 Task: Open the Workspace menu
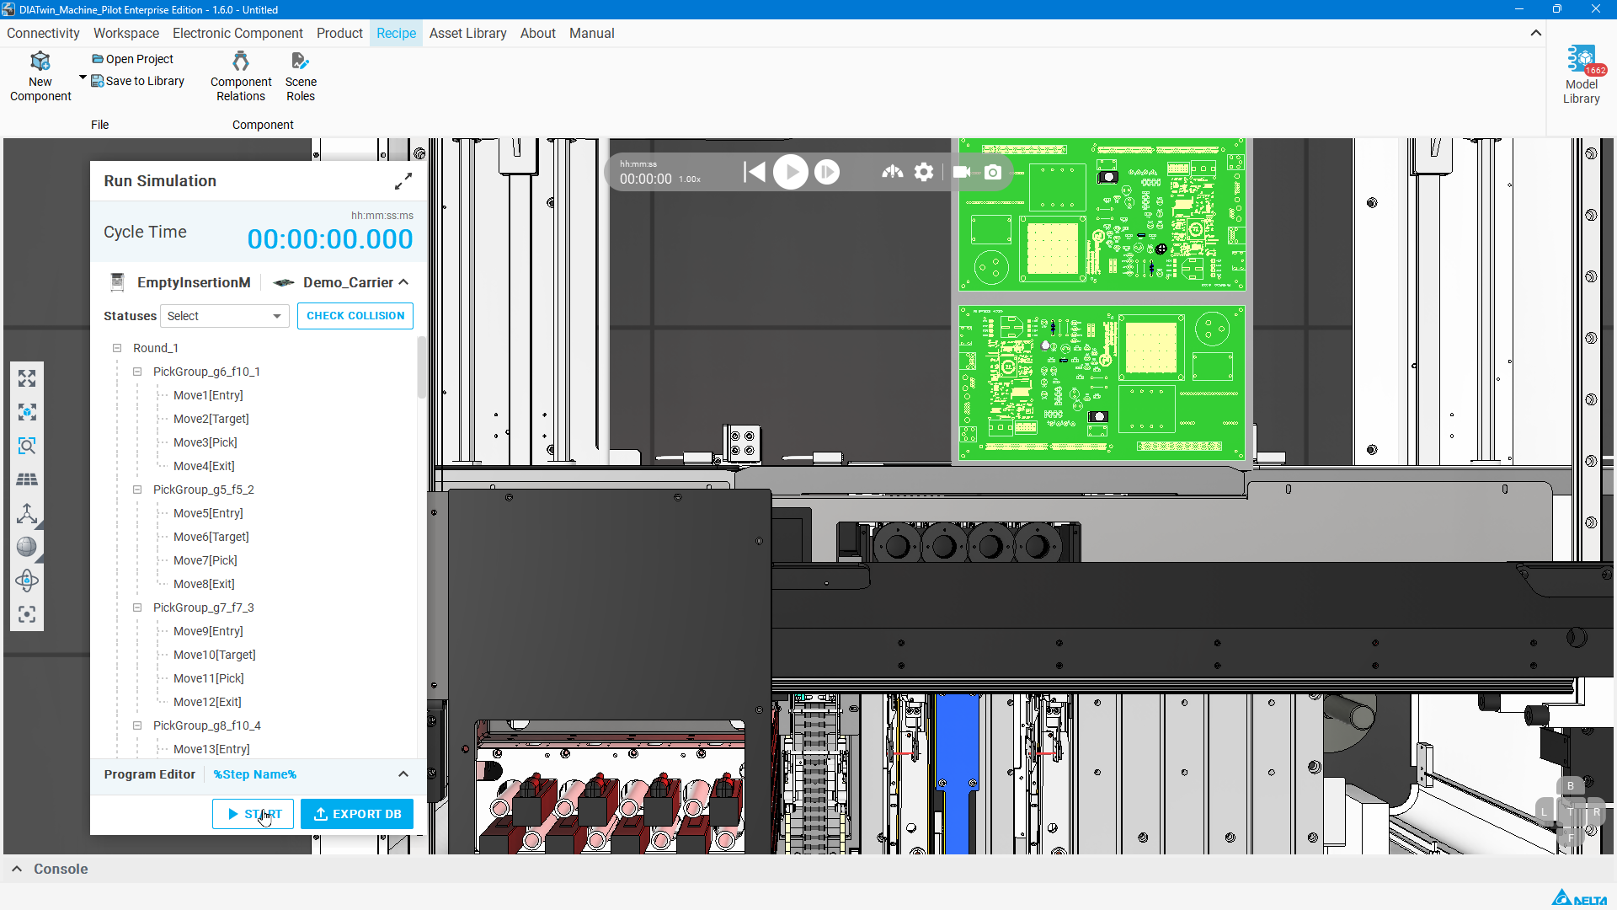coord(126,33)
